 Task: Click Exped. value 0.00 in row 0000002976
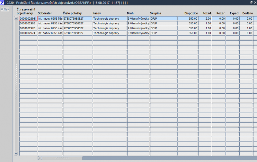[232, 28]
